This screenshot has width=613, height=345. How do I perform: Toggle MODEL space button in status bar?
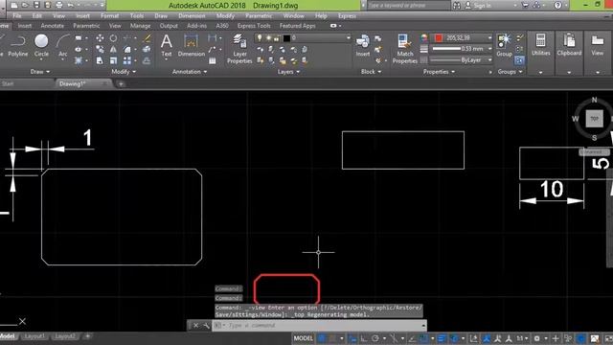tap(304, 338)
